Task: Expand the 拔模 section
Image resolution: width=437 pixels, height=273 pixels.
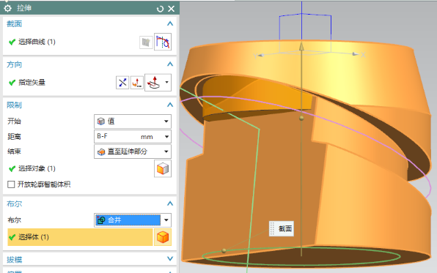Action: tap(170, 259)
